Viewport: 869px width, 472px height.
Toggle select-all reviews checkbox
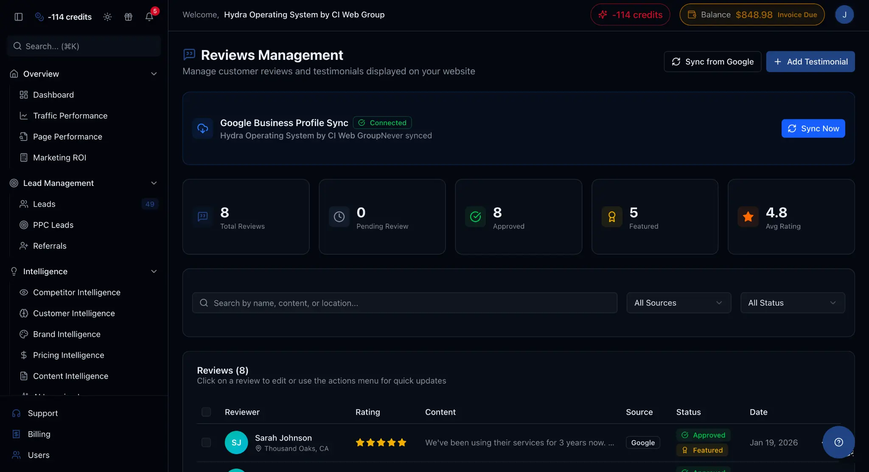click(206, 412)
